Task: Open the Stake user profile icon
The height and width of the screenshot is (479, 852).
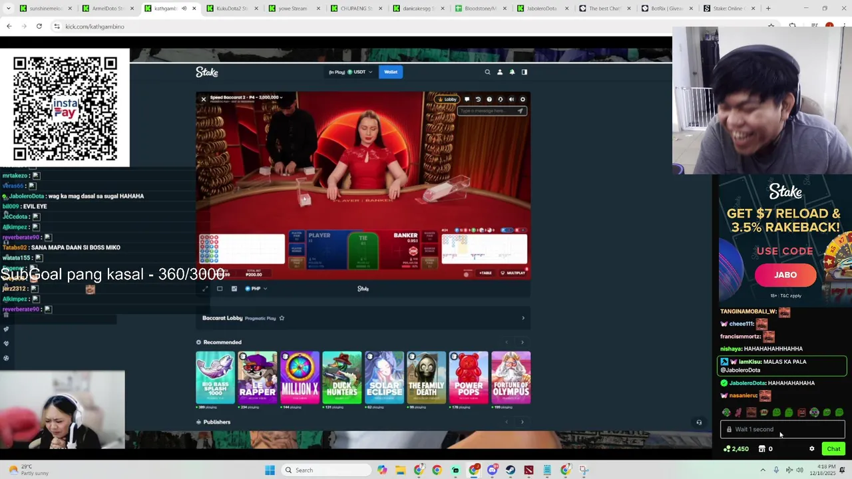Action: pos(500,72)
